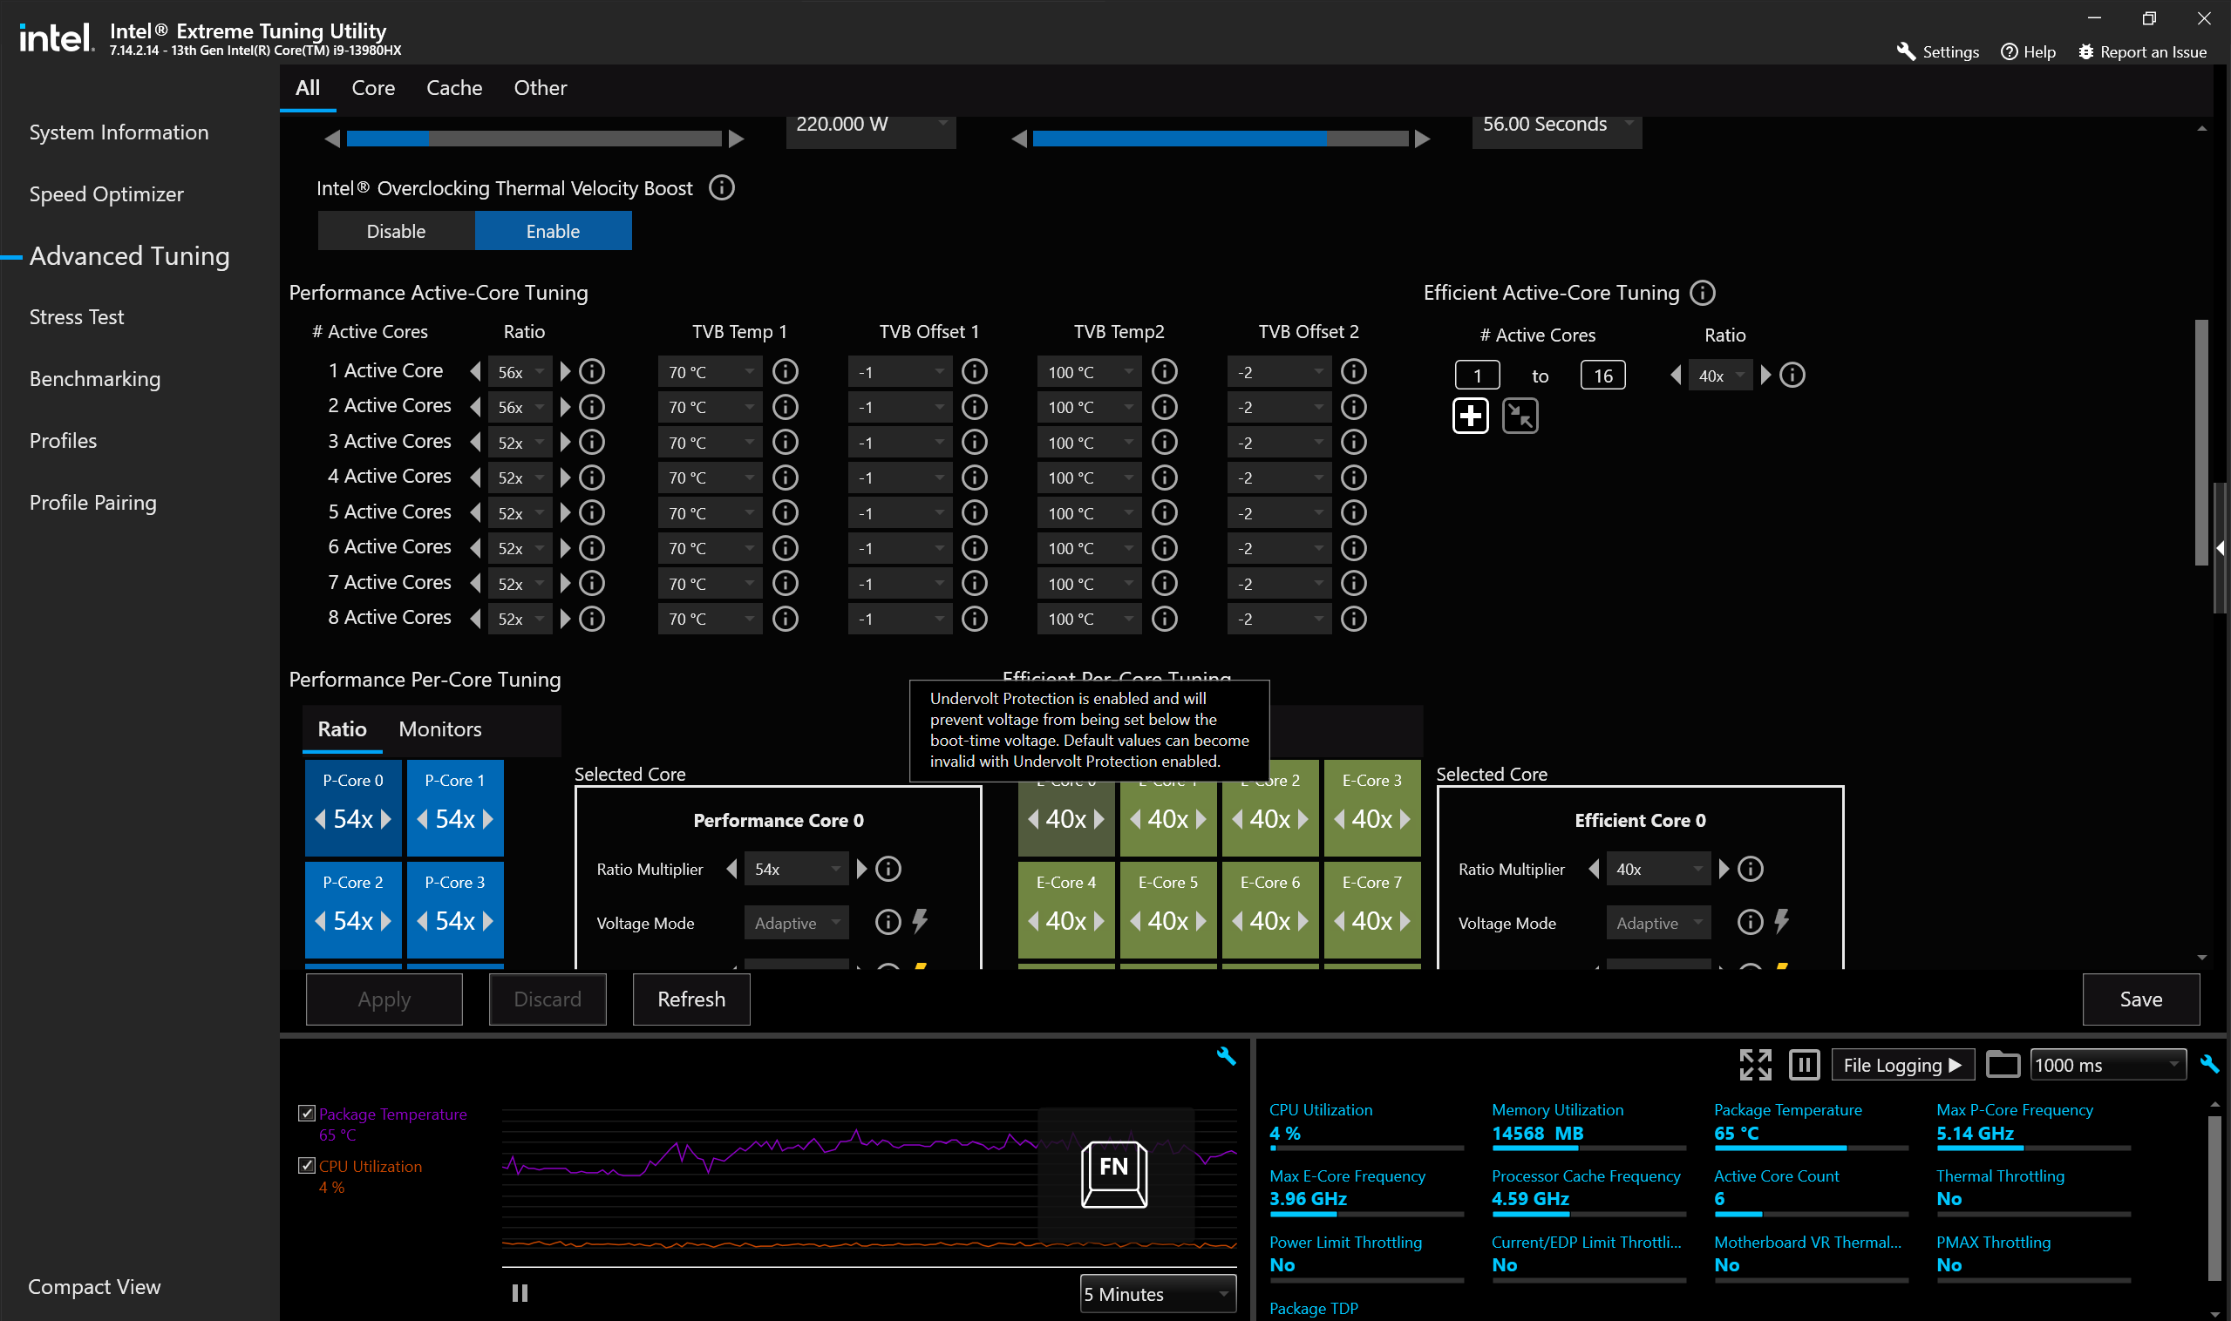Open the 1 Active Core ratio dropdown
The width and height of the screenshot is (2231, 1321).
[x=521, y=372]
